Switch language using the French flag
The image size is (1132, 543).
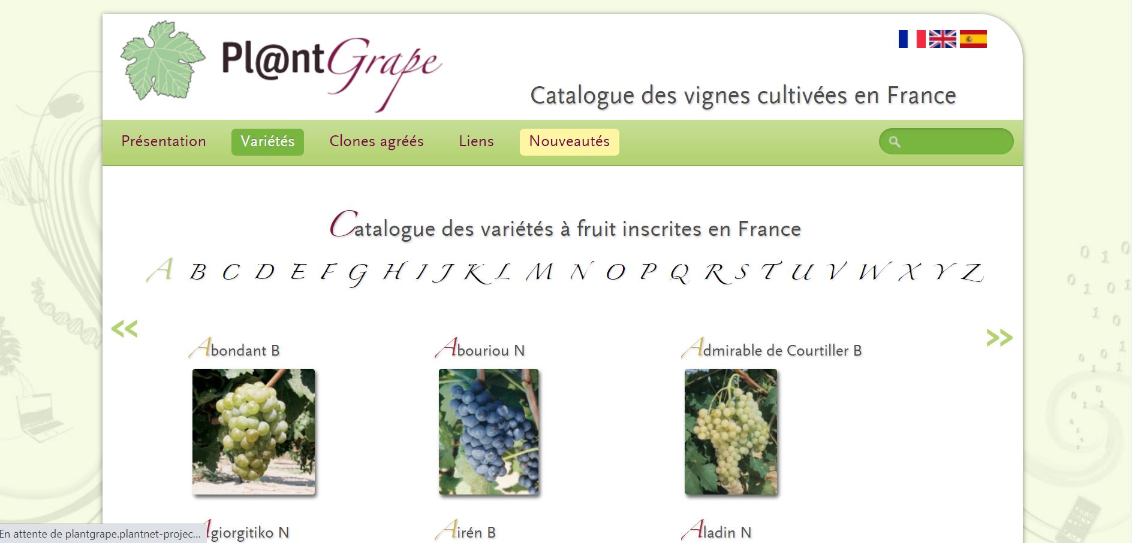[x=912, y=39]
